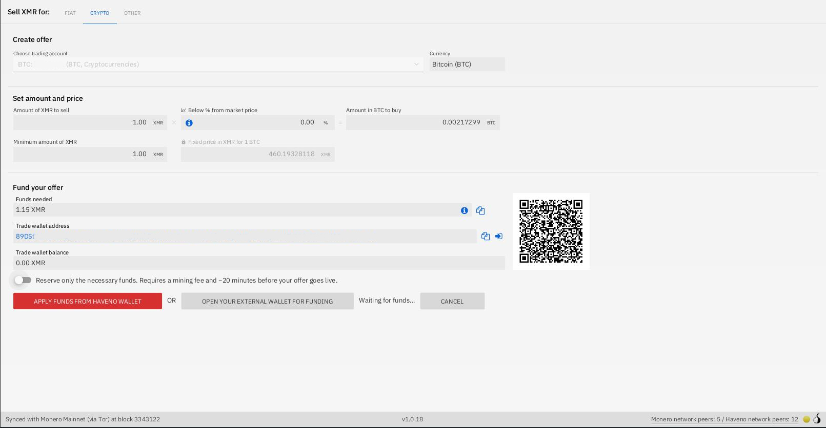Click the Tor status icon in status bar
The height and width of the screenshot is (428, 826).
point(817,419)
